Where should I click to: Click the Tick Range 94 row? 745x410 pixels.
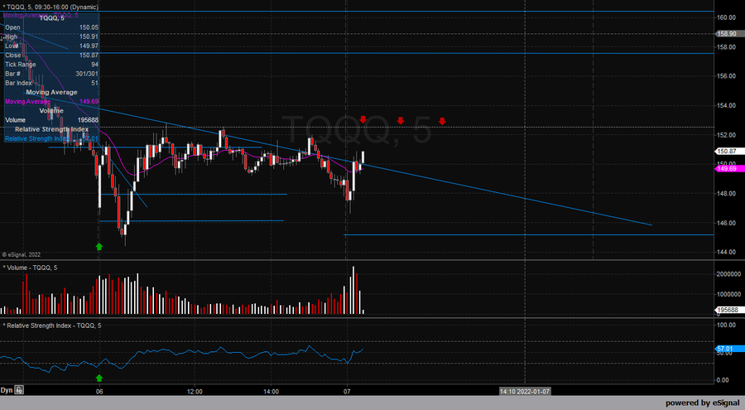52,65
